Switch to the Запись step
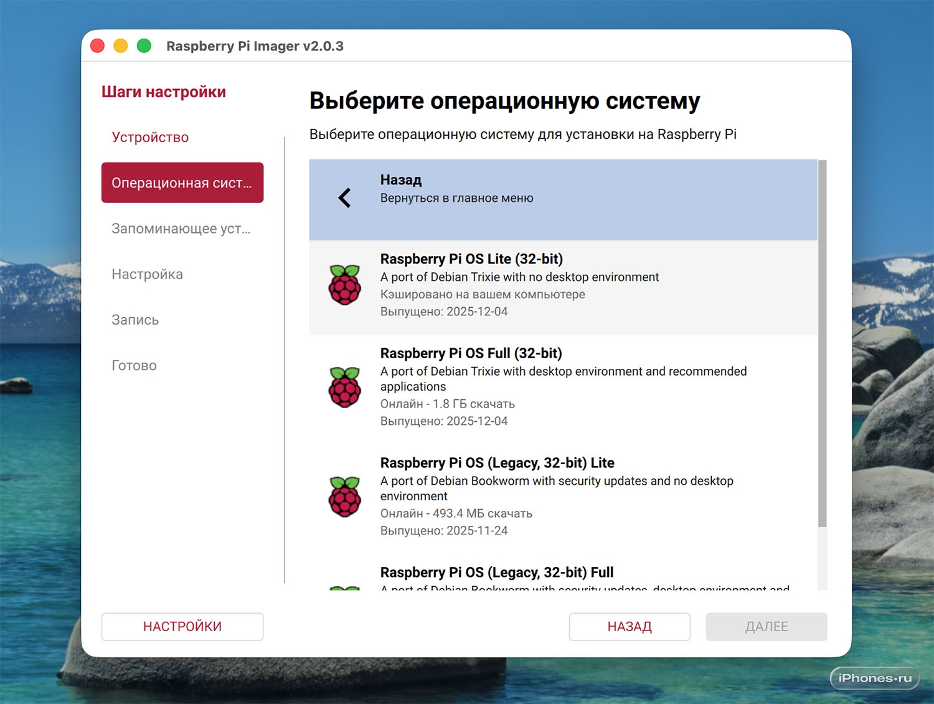The image size is (934, 704). [x=135, y=320]
